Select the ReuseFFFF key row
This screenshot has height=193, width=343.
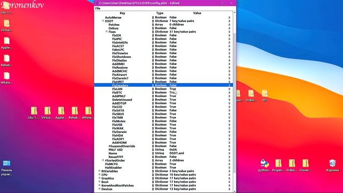tap(116, 157)
